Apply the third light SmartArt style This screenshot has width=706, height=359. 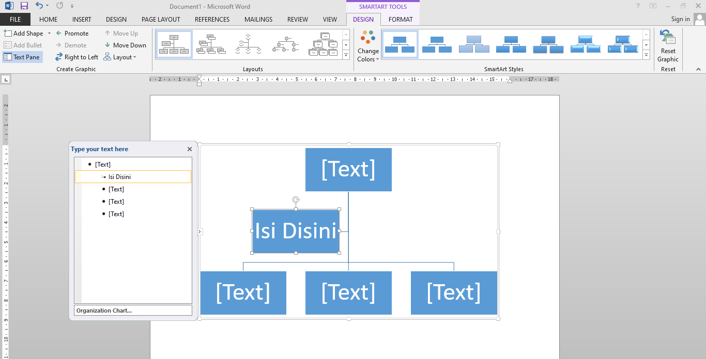pos(474,44)
